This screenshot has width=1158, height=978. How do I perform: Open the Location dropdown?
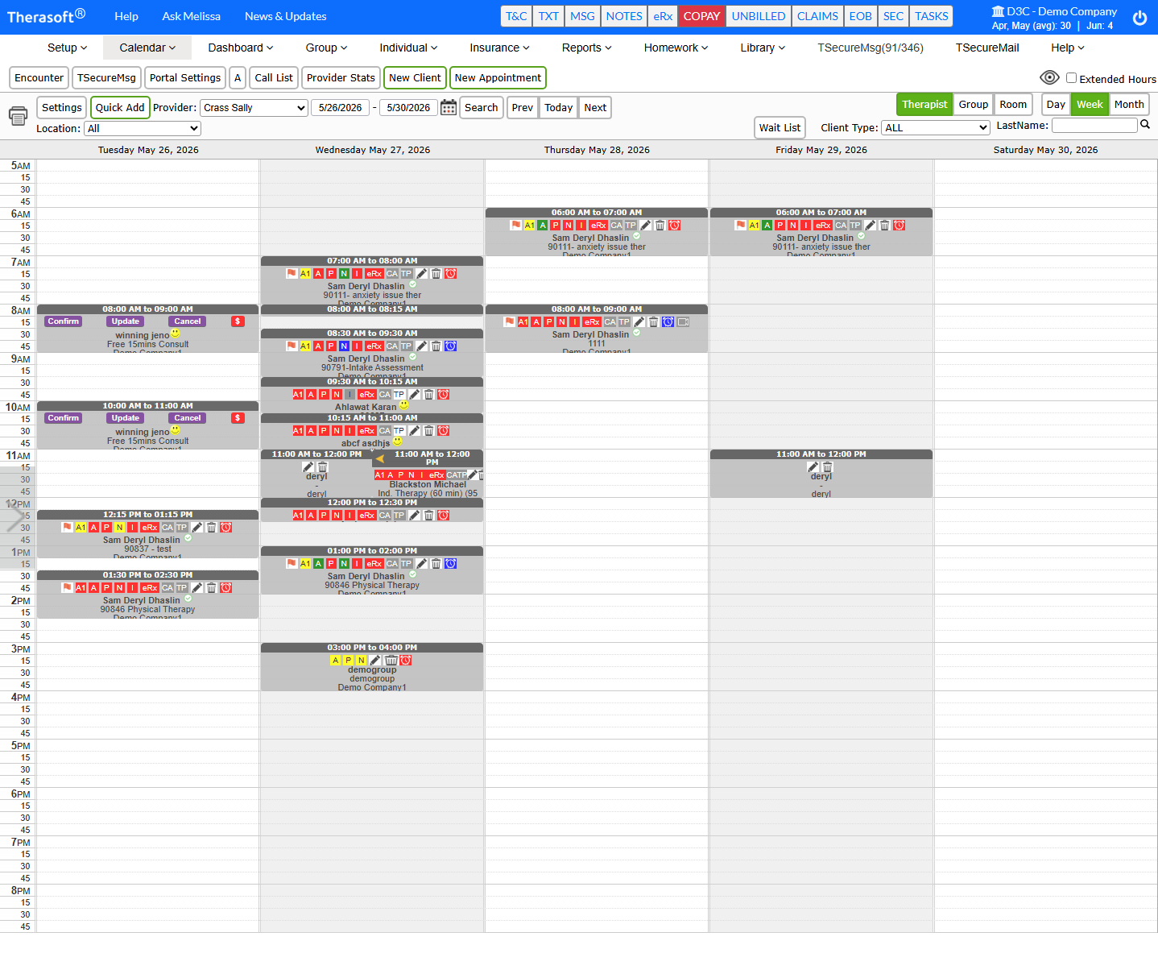(x=143, y=129)
